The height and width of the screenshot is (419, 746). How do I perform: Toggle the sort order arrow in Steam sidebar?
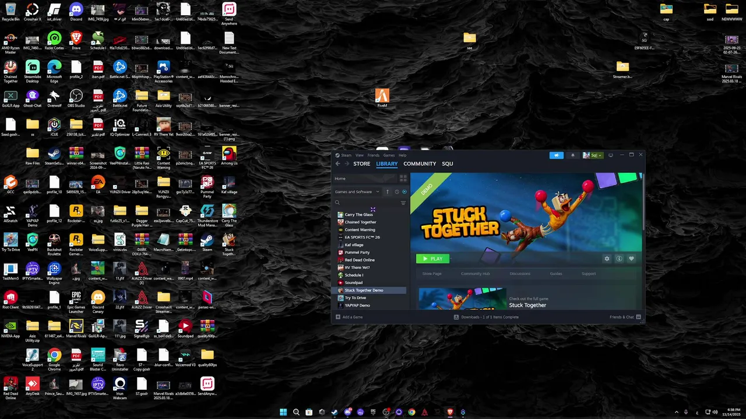click(387, 191)
